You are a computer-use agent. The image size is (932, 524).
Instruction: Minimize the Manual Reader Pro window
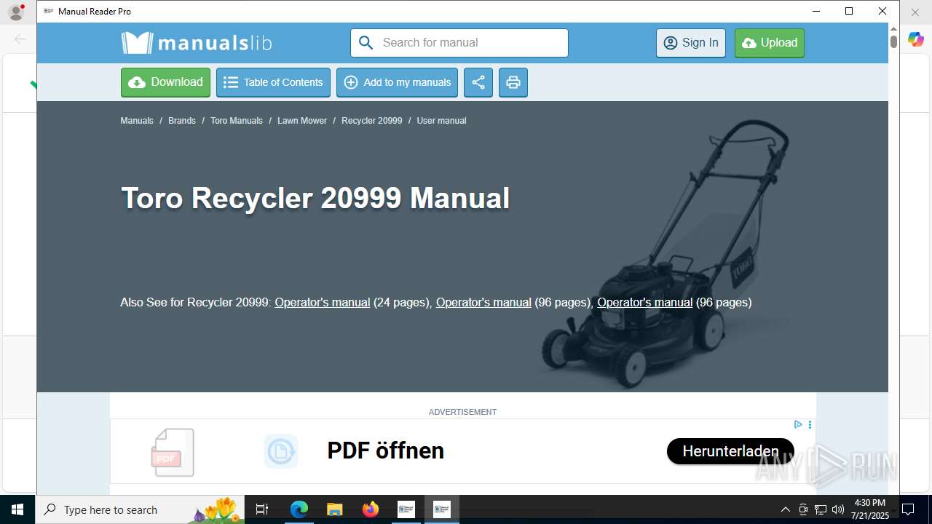click(x=815, y=11)
